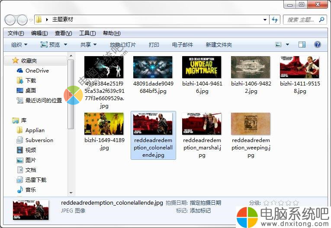
Task: Open the 迅雷下载 library
Action: click(x=32, y=180)
